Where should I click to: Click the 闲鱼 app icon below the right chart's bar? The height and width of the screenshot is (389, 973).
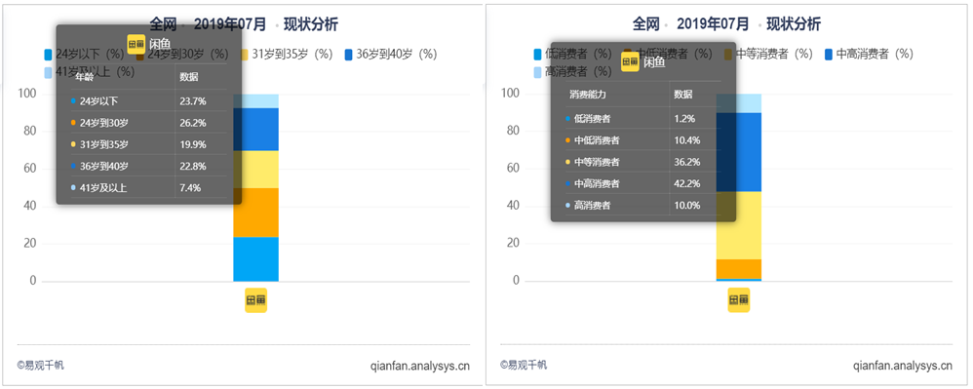[738, 300]
